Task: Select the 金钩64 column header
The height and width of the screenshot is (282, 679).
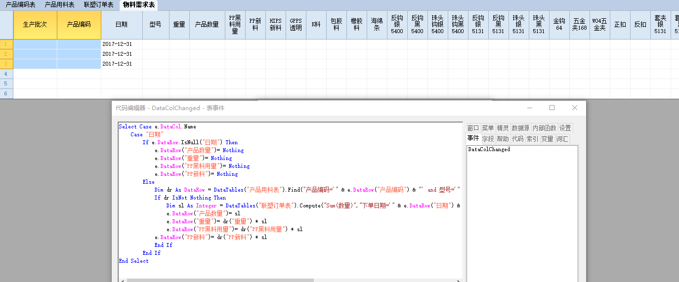Action: [559, 25]
